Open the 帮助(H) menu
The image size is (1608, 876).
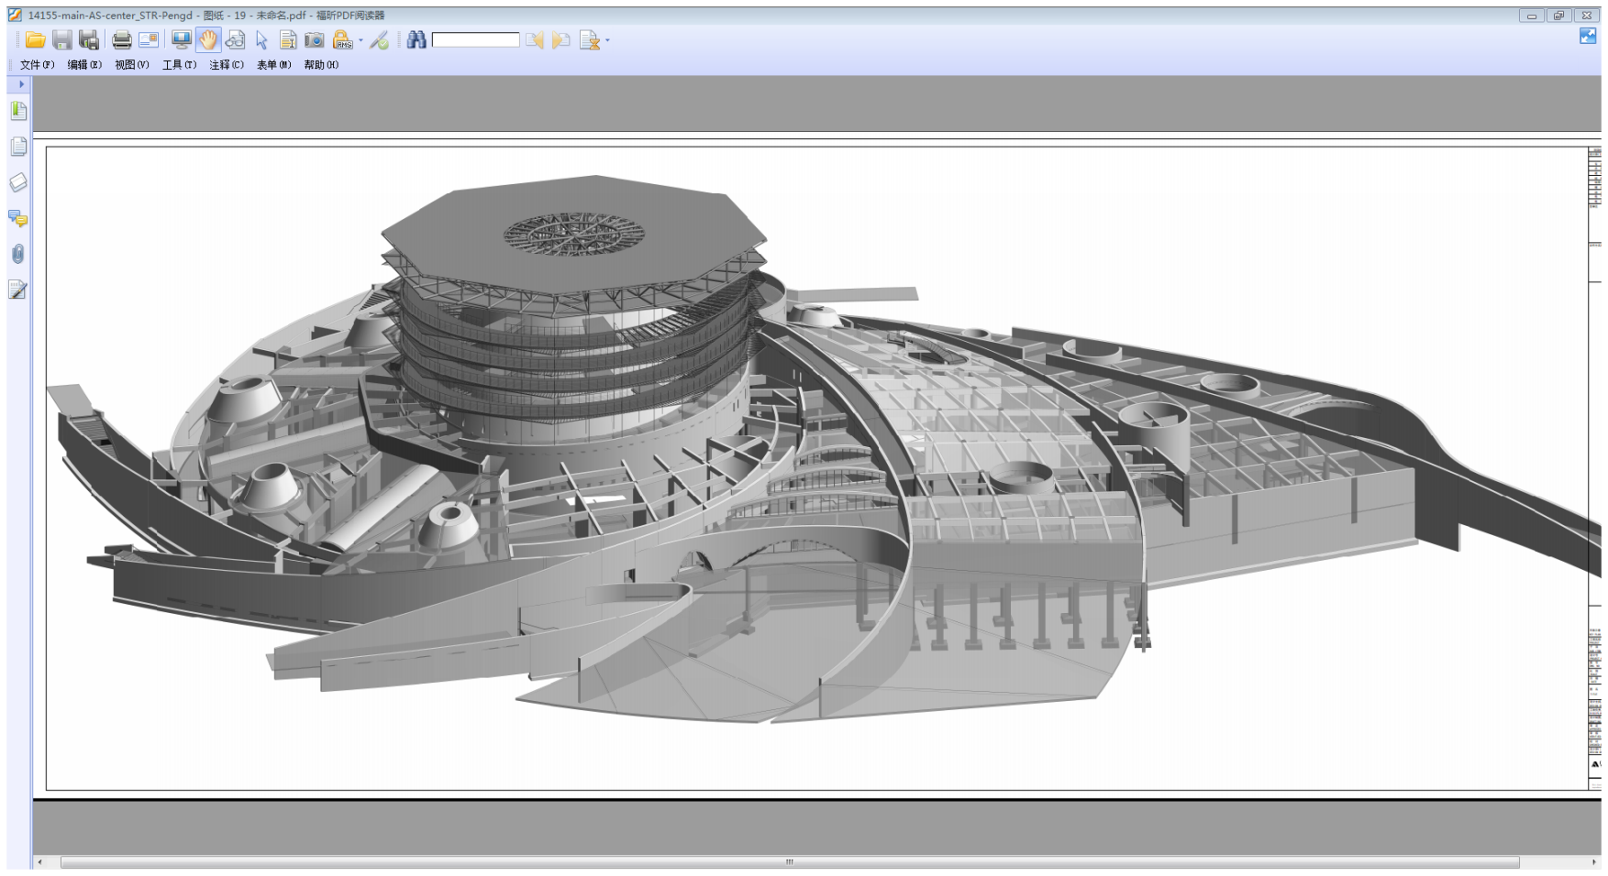coord(321,65)
